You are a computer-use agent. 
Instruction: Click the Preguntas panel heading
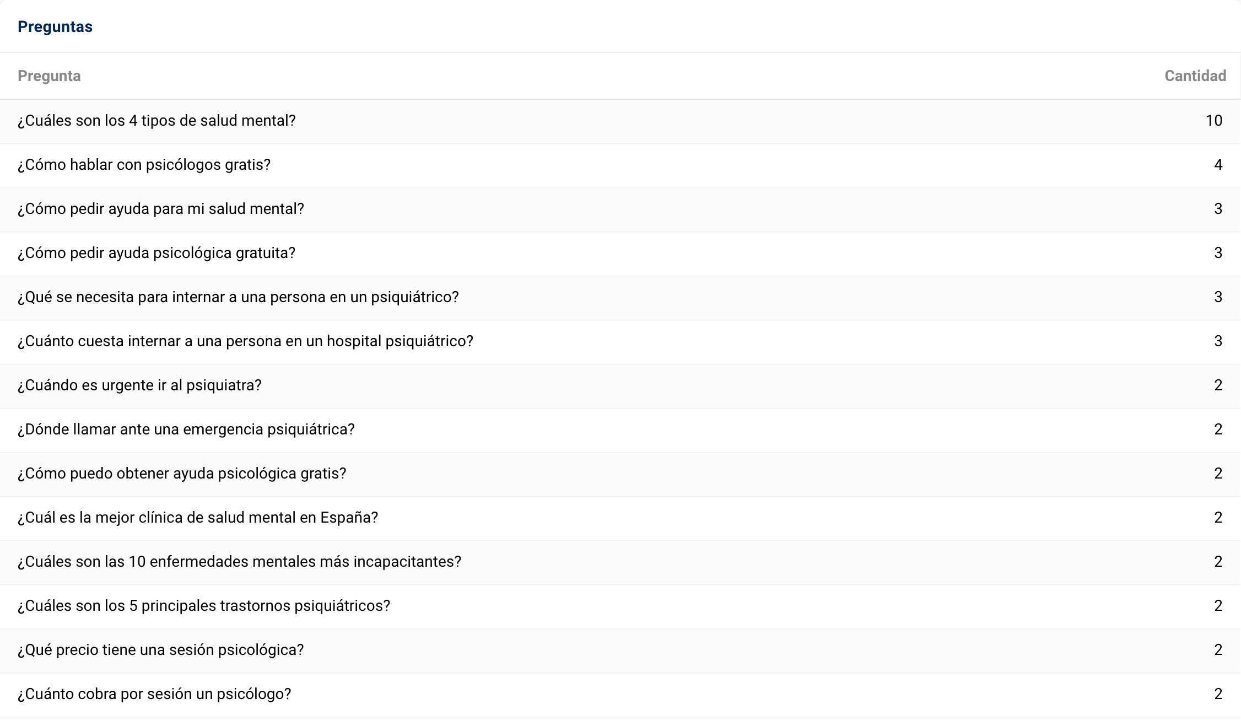pyautogui.click(x=55, y=26)
